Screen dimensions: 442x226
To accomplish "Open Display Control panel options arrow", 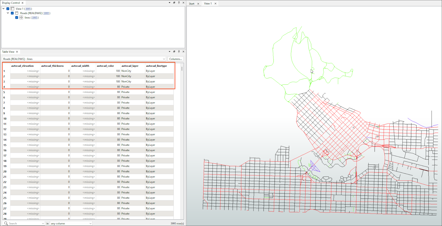I will (x=170, y=3).
